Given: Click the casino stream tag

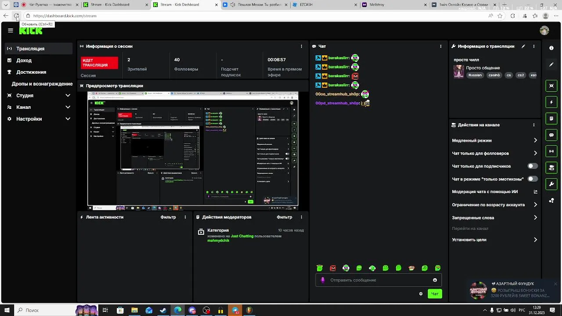Looking at the screenshot, I should click(x=494, y=75).
